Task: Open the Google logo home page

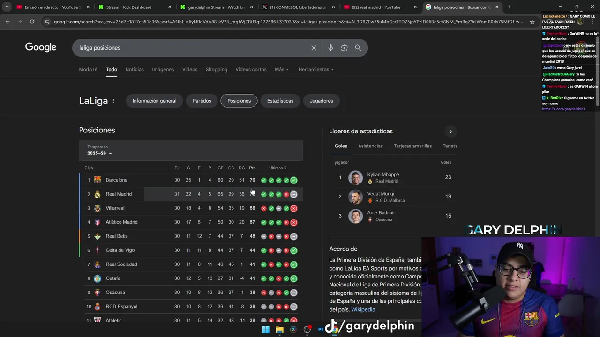Action: click(41, 47)
